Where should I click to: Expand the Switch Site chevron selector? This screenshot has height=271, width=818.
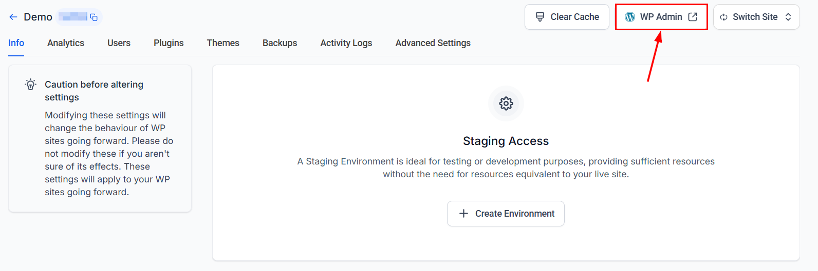(788, 17)
